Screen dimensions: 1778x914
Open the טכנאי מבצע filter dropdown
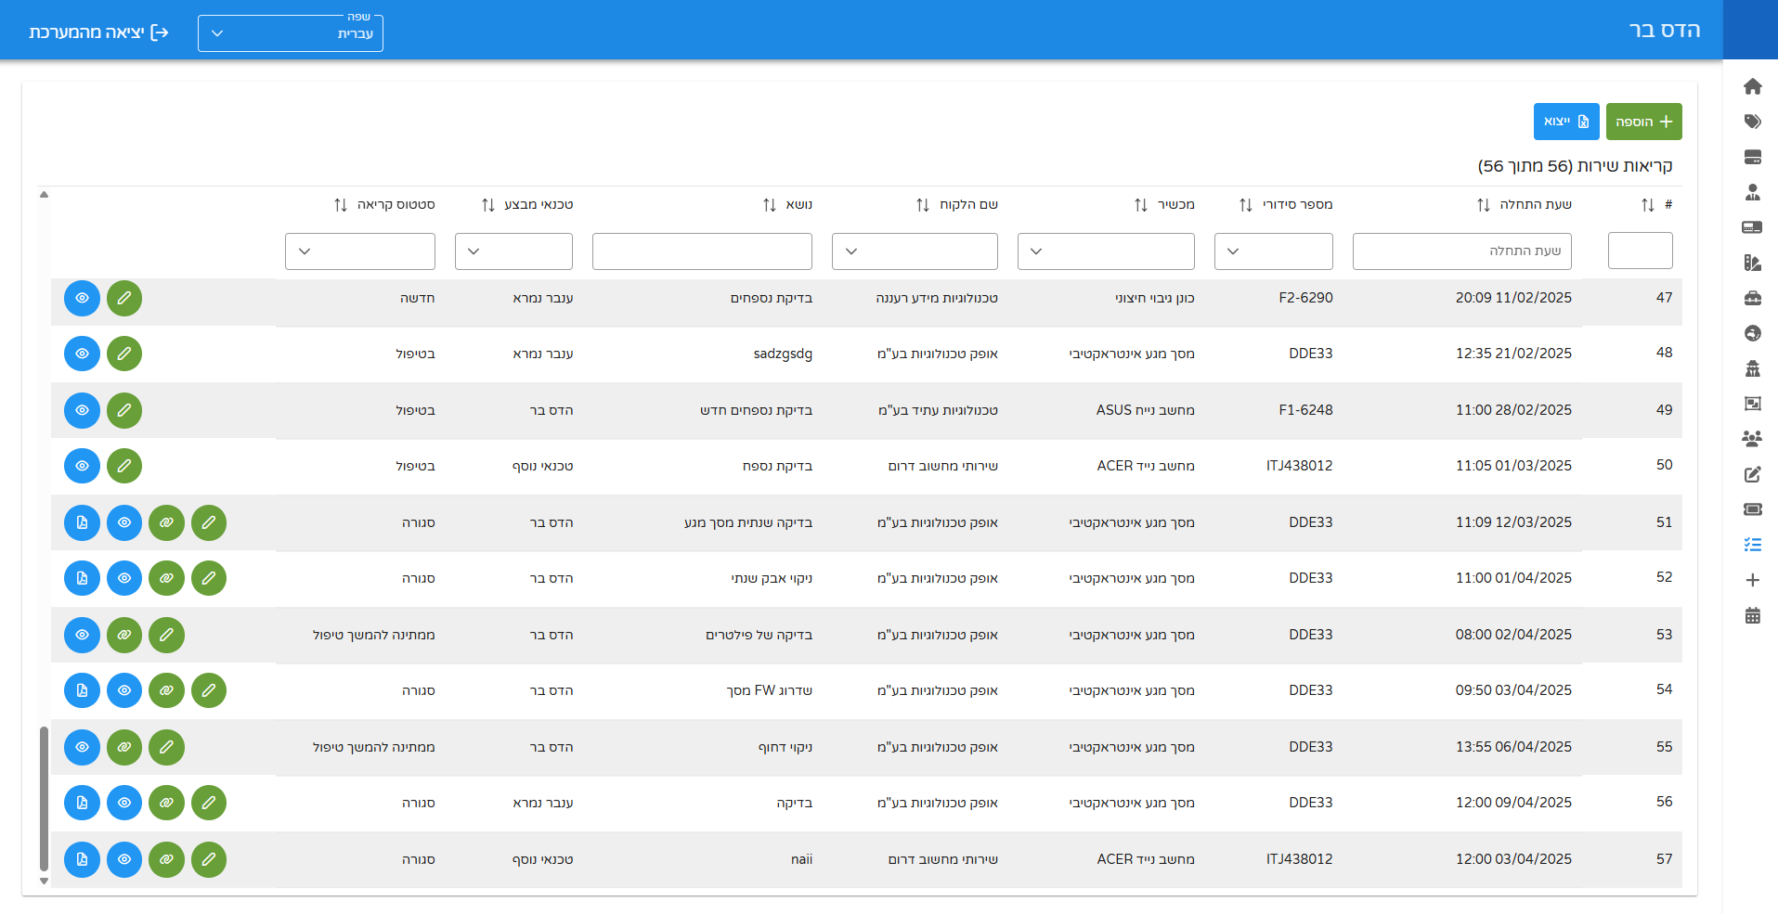click(x=513, y=251)
